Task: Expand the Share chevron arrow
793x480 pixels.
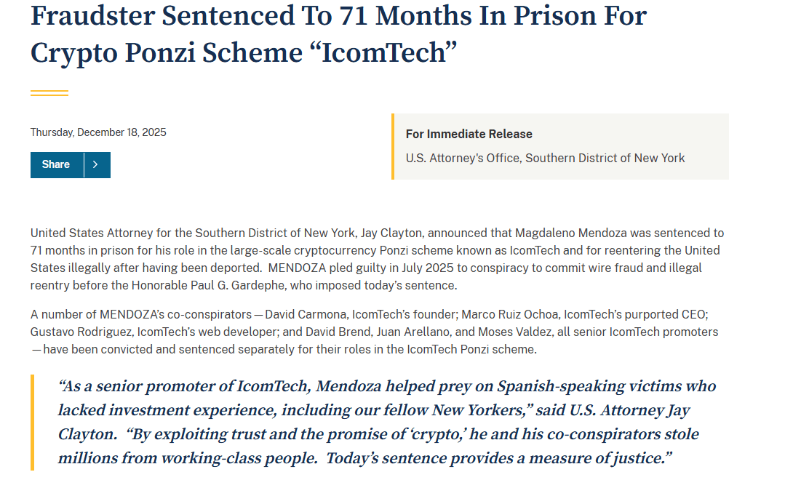Action: pyautogui.click(x=97, y=165)
